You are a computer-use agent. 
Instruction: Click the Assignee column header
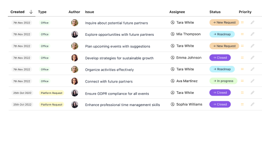177,12
